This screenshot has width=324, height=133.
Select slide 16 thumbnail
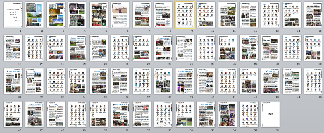pyautogui.click(x=13, y=48)
